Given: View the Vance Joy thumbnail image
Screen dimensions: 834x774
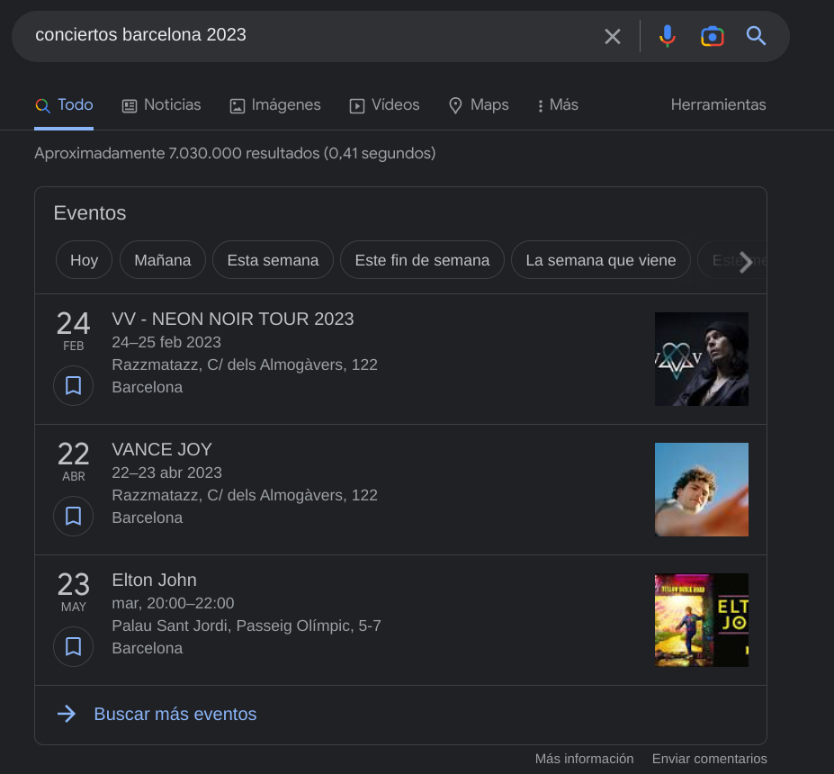Looking at the screenshot, I should click(x=702, y=490).
